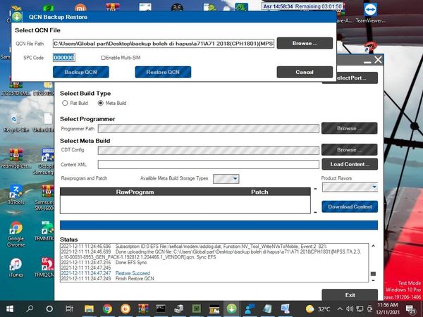Click the SPC Code input field
Screen dimensions: 423x317
[x=63, y=58]
